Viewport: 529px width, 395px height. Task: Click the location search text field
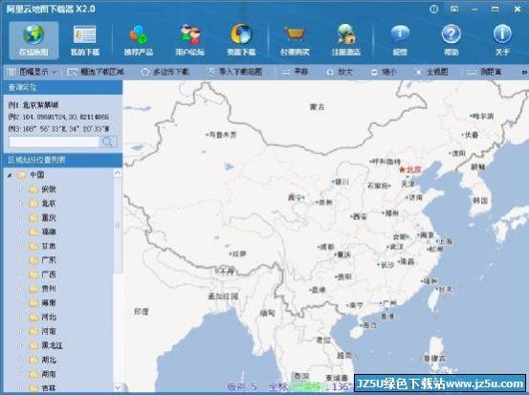click(x=54, y=142)
